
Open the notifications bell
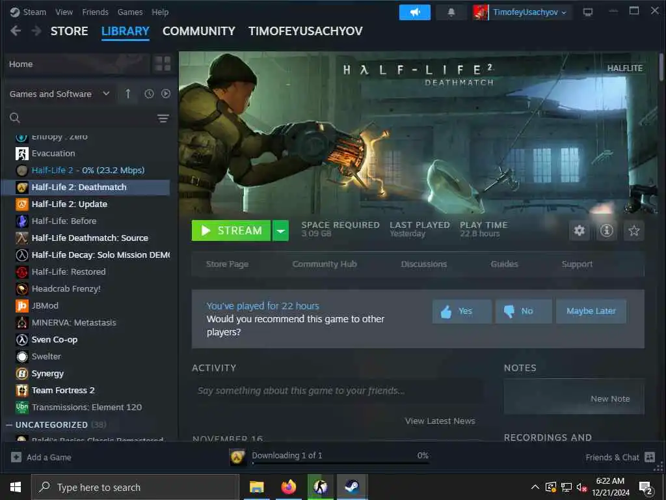click(x=451, y=12)
